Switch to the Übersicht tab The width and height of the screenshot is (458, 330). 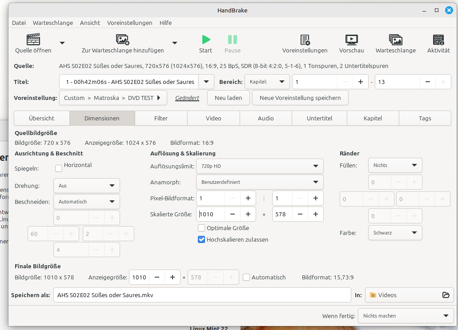coord(42,118)
